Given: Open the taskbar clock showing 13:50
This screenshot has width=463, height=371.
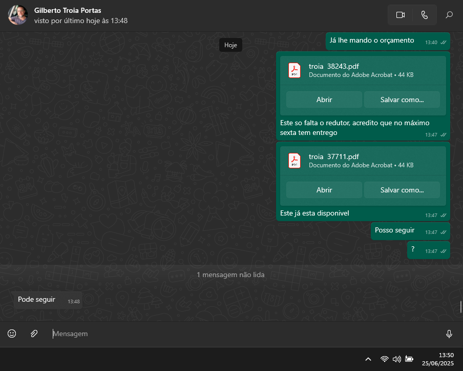Looking at the screenshot, I should (439, 359).
